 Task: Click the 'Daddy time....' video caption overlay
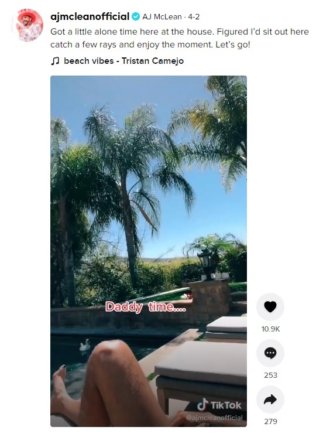[x=146, y=307]
